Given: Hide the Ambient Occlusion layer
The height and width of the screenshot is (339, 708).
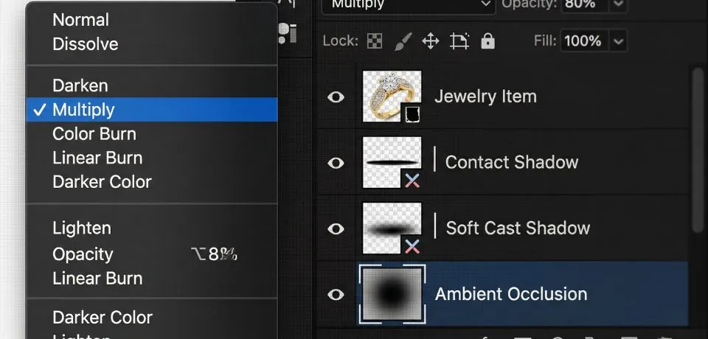Looking at the screenshot, I should coord(336,295).
